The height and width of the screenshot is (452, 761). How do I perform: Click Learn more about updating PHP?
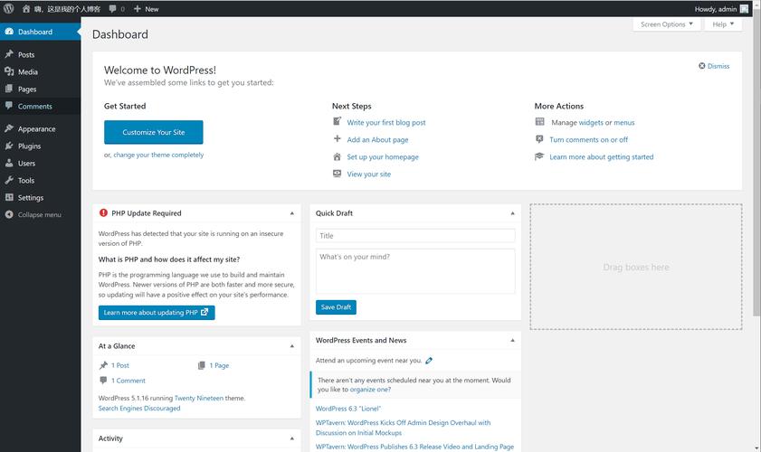coord(157,312)
